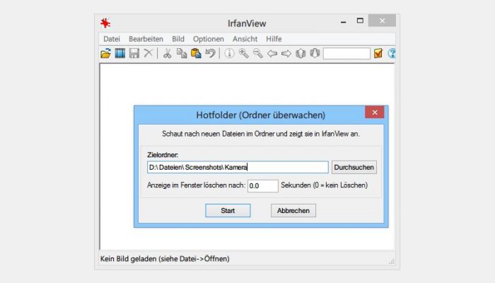
Task: Click the Save floppy disk icon
Action: click(x=134, y=53)
